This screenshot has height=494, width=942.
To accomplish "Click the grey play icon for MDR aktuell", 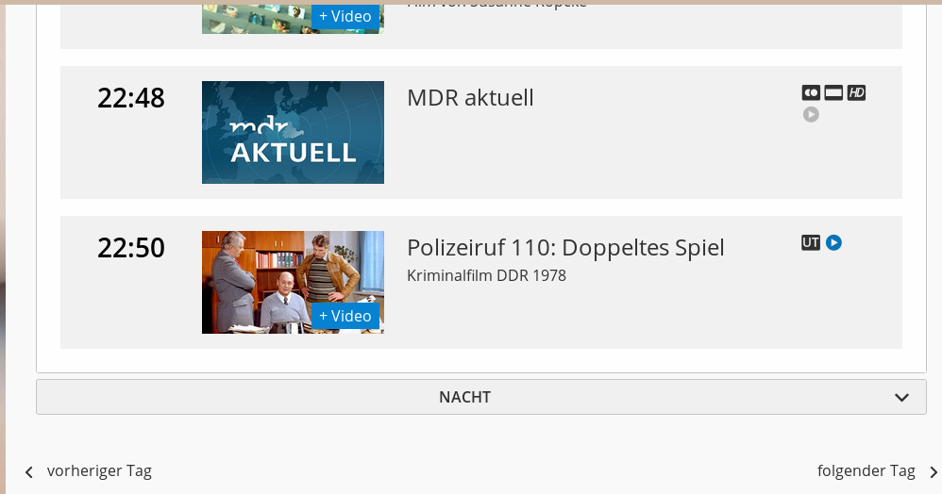I will (811, 114).
